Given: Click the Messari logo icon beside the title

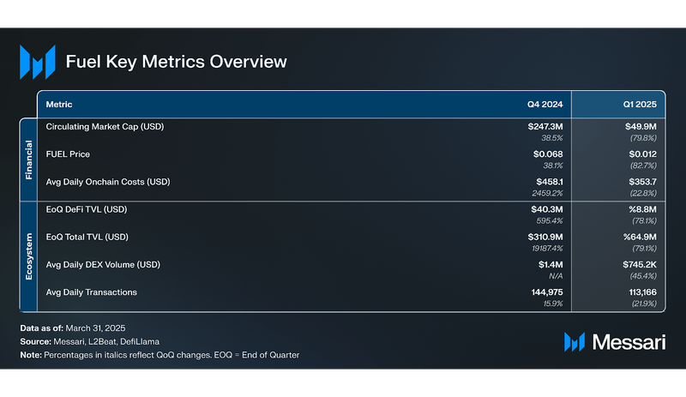Looking at the screenshot, I should point(37,62).
